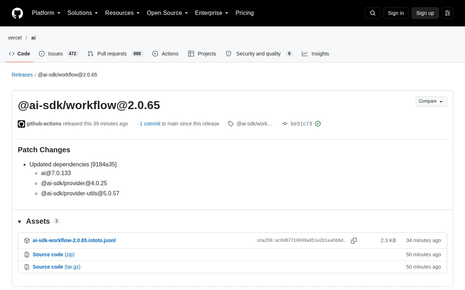Open the Pricing page
The height and width of the screenshot is (290, 465).
[x=244, y=13]
